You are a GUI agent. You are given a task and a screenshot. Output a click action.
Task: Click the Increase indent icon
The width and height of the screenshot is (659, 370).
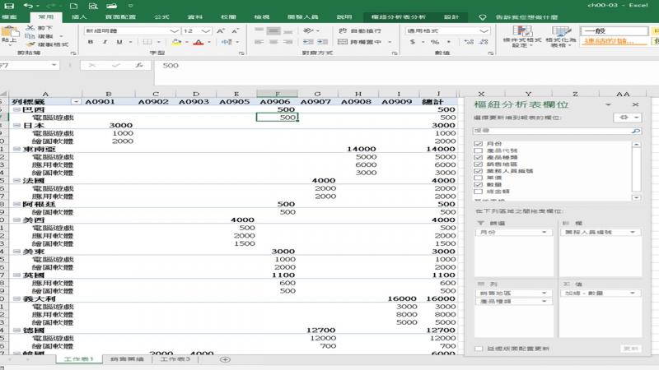point(322,42)
